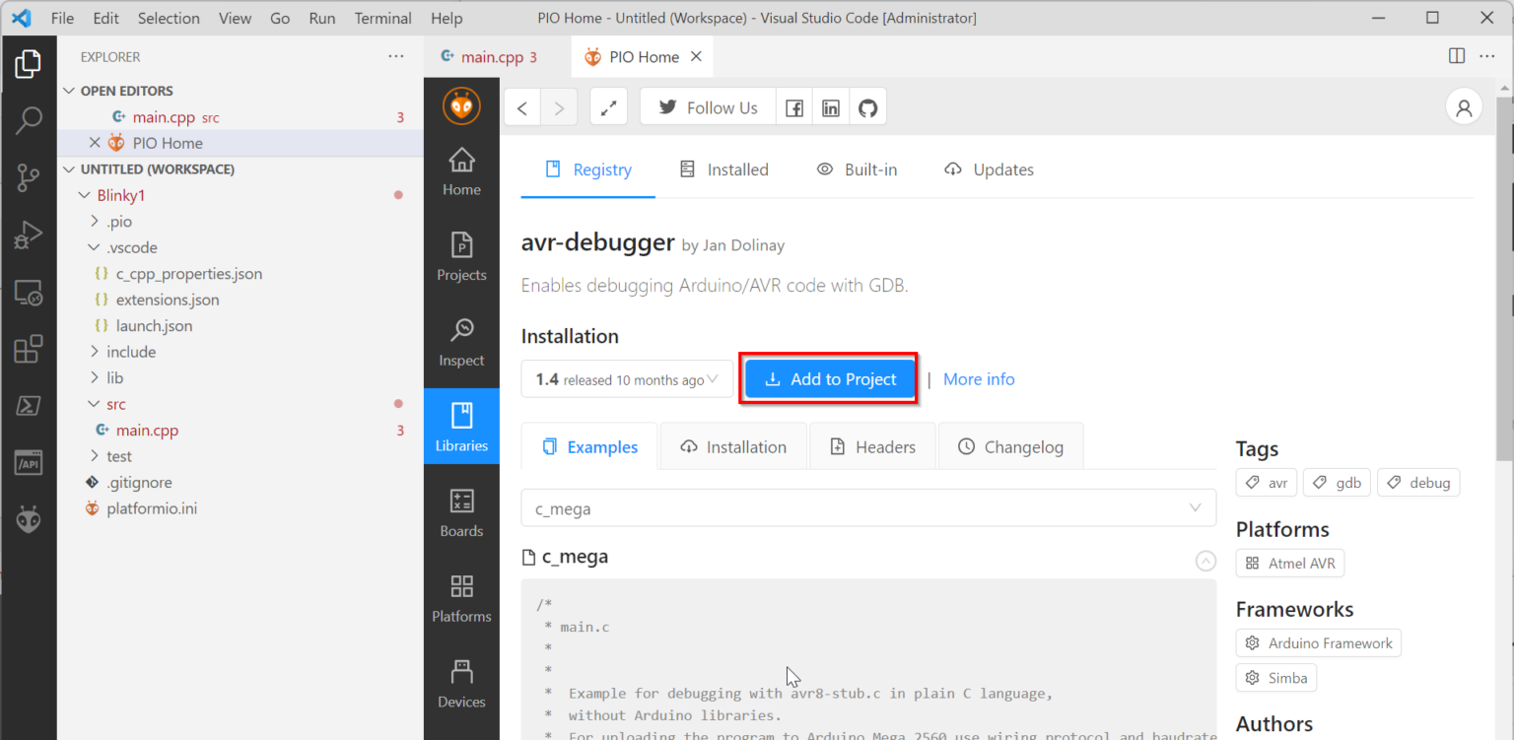Click the Add to Project button

(828, 378)
